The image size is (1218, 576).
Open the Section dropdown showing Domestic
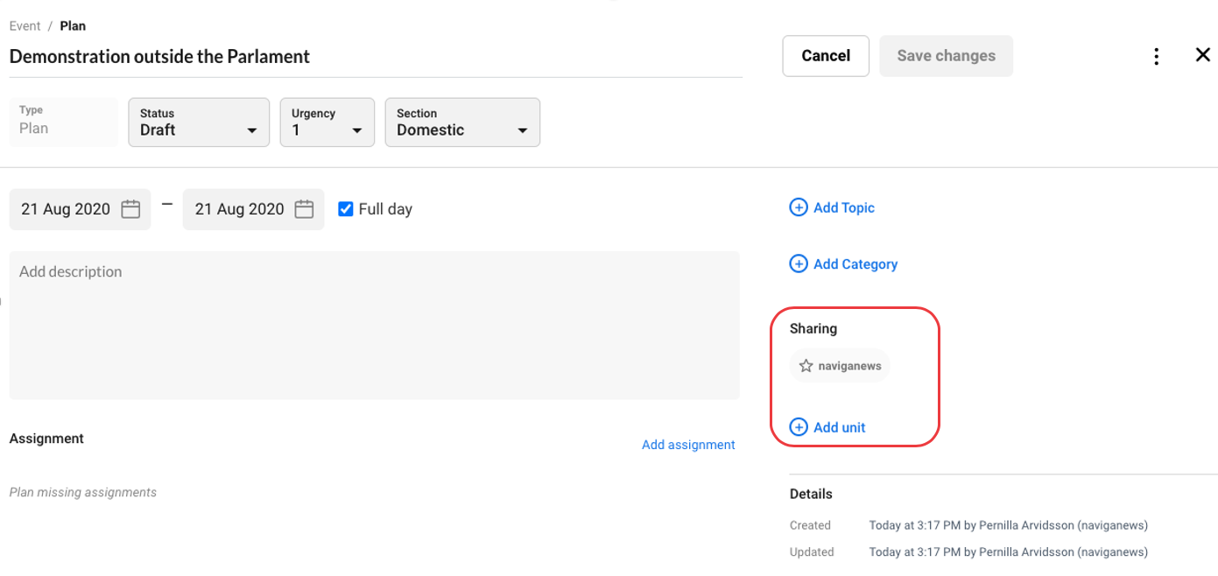pyautogui.click(x=461, y=122)
